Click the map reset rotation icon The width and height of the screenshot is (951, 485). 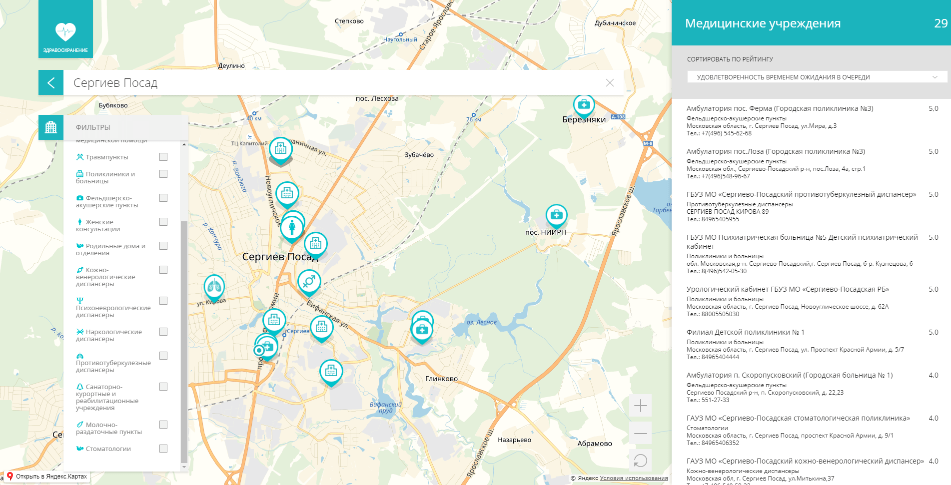[x=640, y=461]
